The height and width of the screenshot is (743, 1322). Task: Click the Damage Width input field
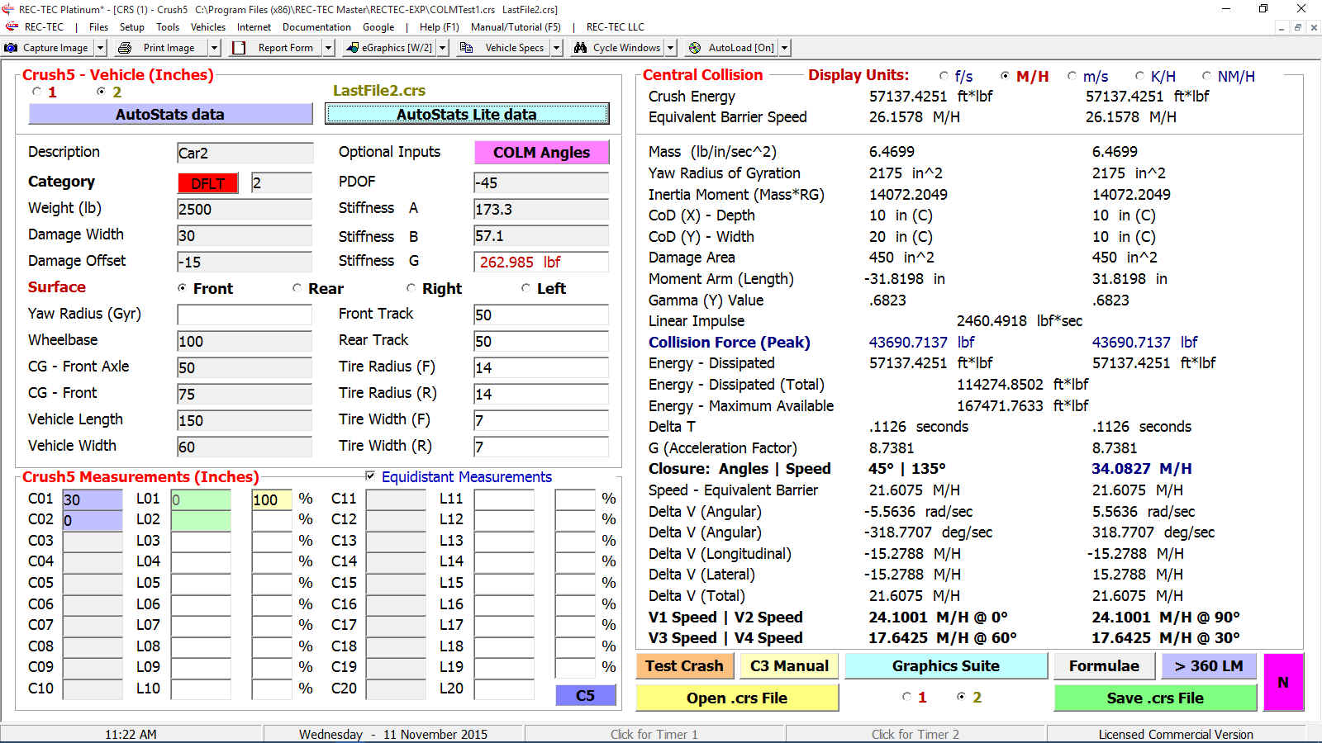245,235
